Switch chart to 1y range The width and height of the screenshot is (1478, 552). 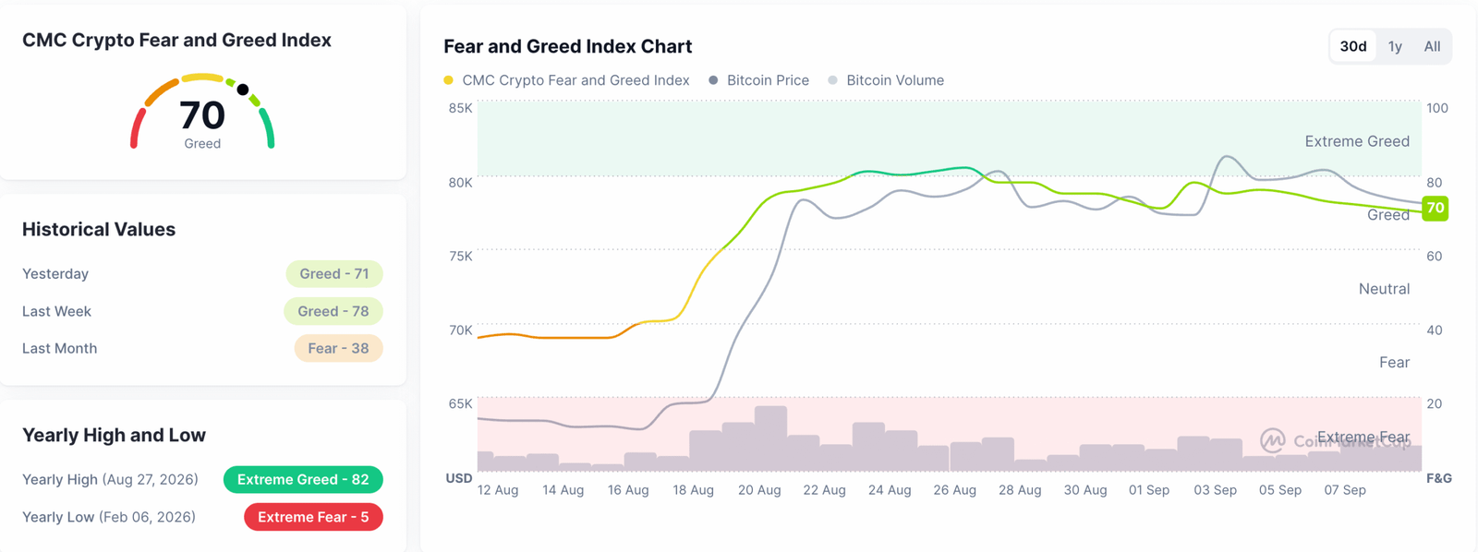[1395, 46]
